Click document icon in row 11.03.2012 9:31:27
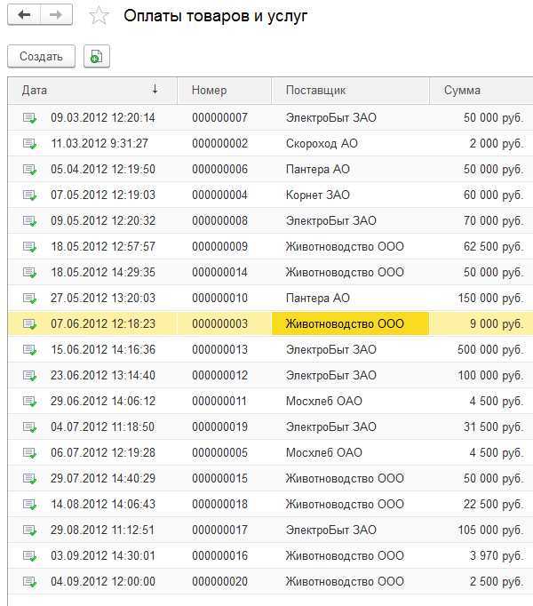 [x=30, y=144]
